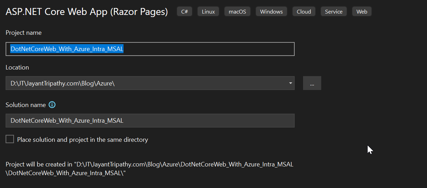The height and width of the screenshot is (188, 427).
Task: Click the macOS tag
Action: (237, 11)
